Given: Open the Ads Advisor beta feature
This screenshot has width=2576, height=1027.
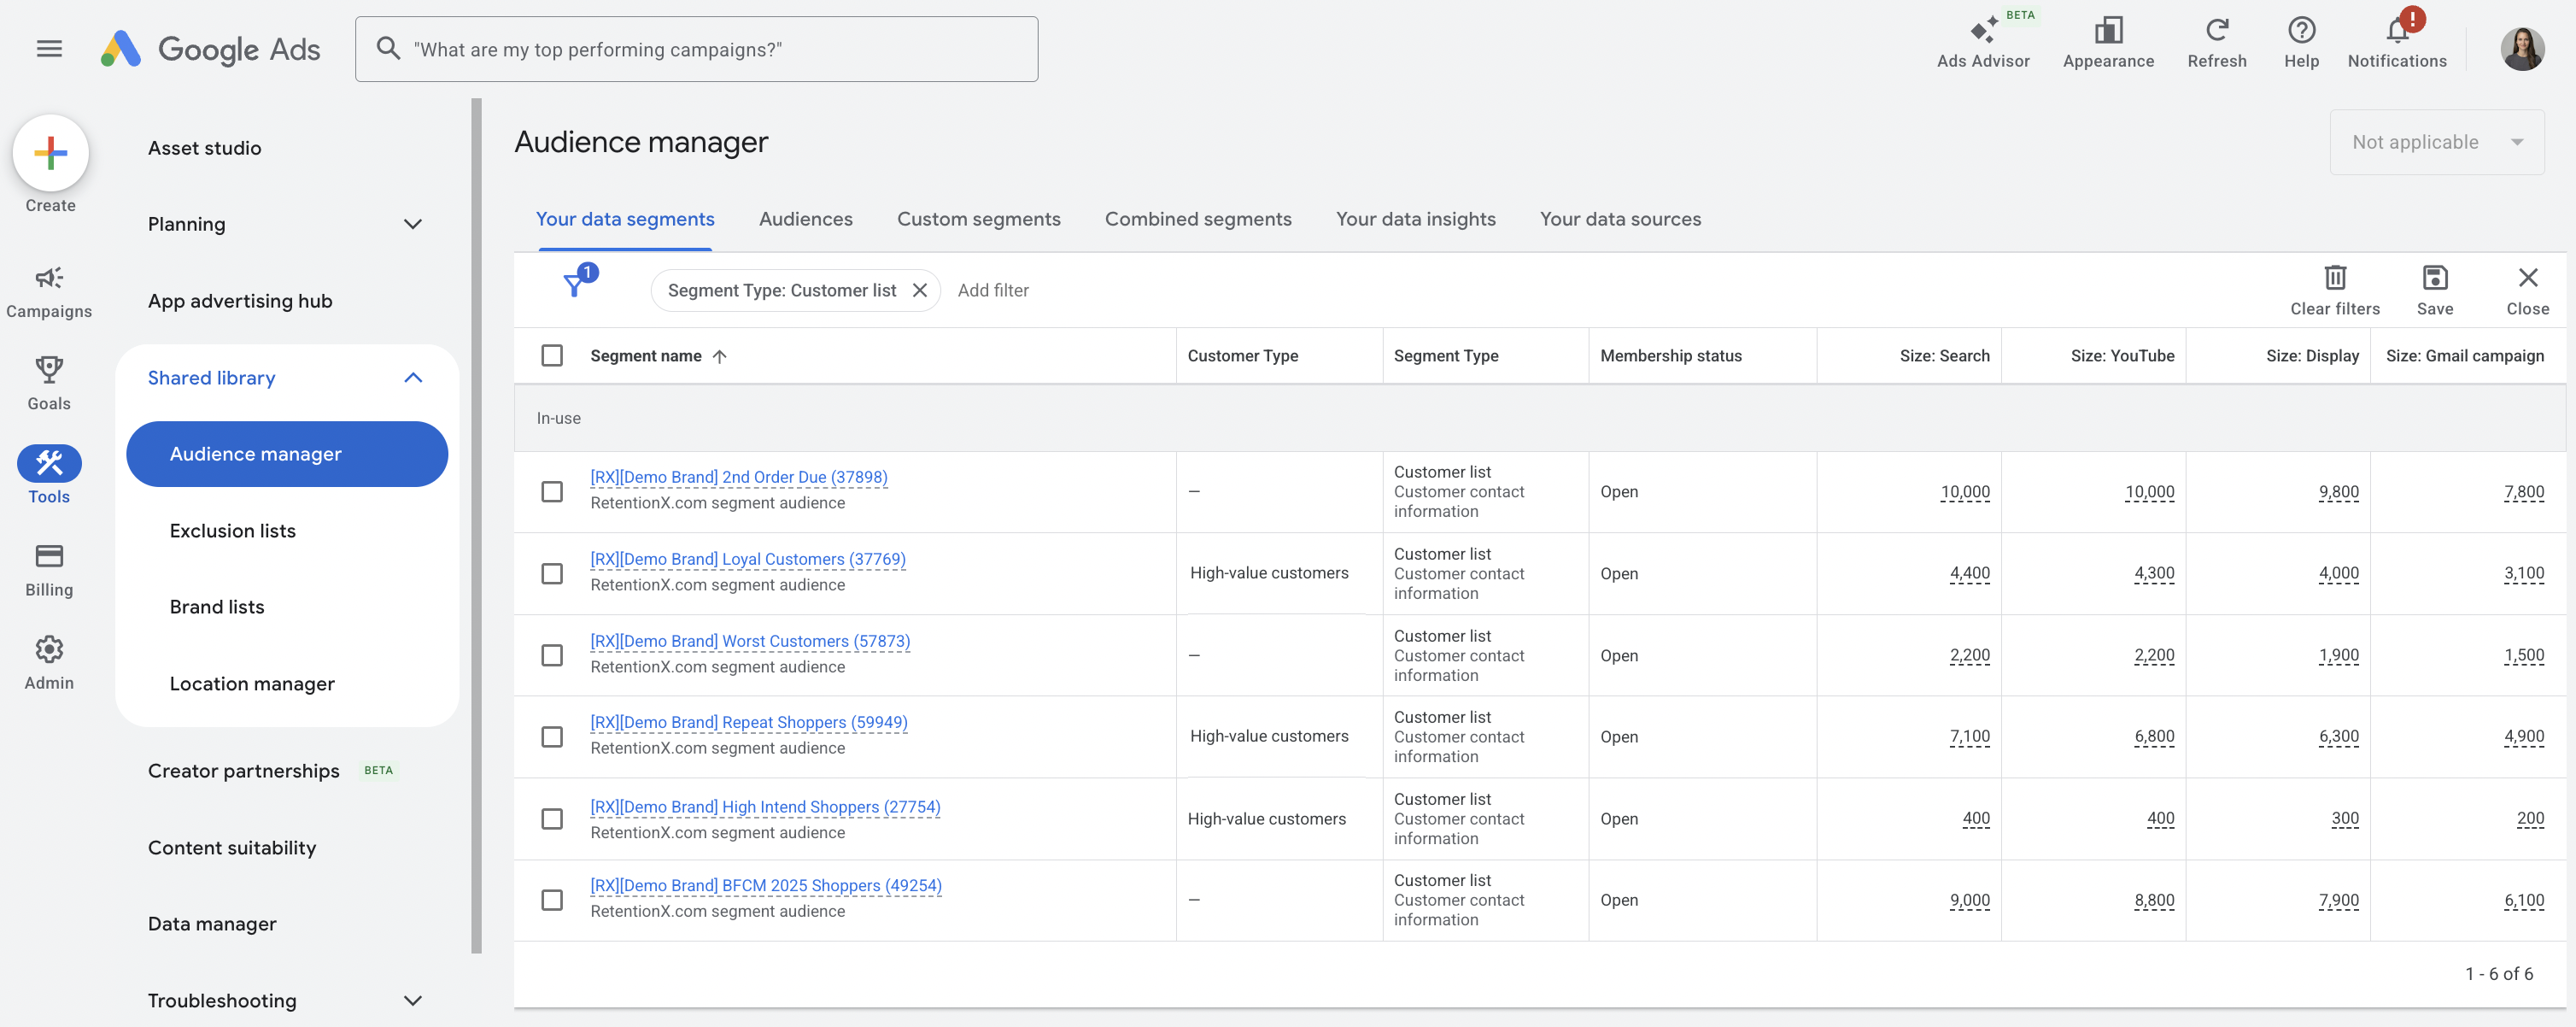Looking at the screenshot, I should point(1985,33).
